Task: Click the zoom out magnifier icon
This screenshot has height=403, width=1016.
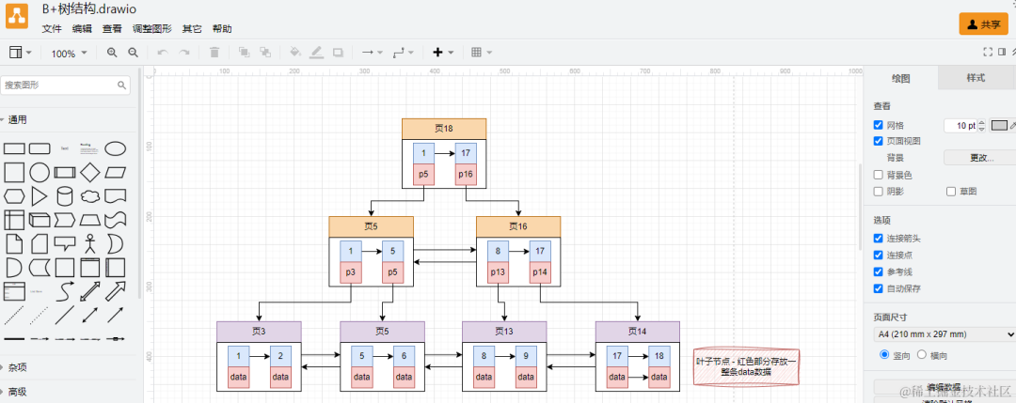Action: click(133, 53)
